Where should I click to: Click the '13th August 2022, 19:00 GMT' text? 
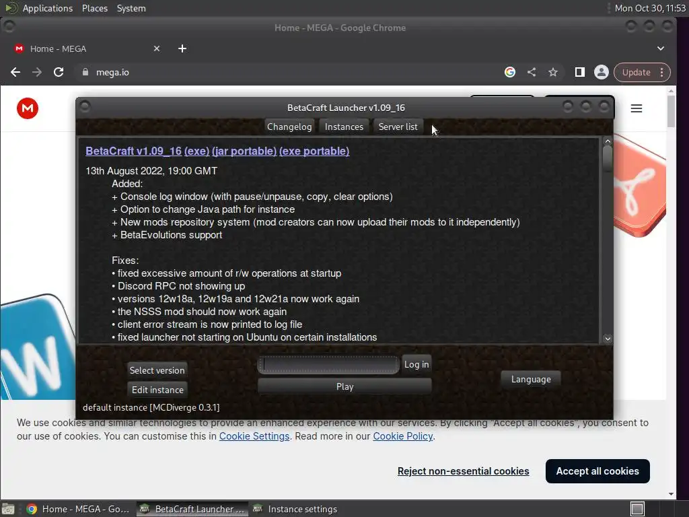[x=151, y=171]
